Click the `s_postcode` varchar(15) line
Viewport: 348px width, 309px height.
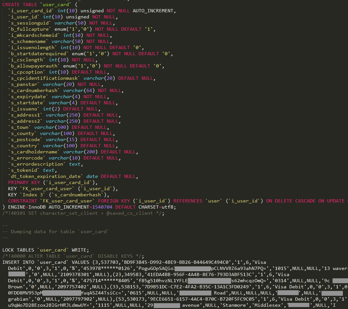click(x=63, y=139)
